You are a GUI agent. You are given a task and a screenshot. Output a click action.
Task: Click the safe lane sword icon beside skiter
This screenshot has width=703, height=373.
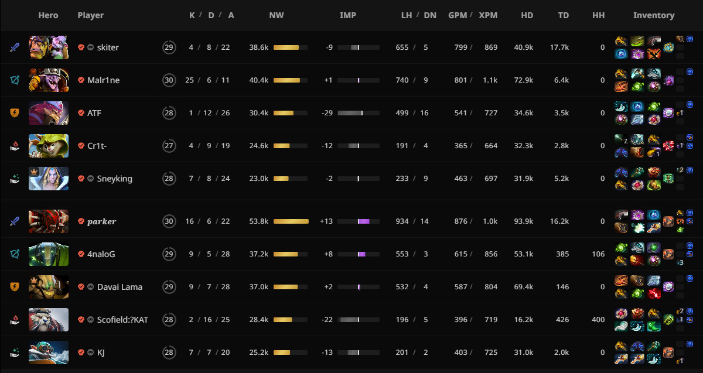tap(15, 47)
